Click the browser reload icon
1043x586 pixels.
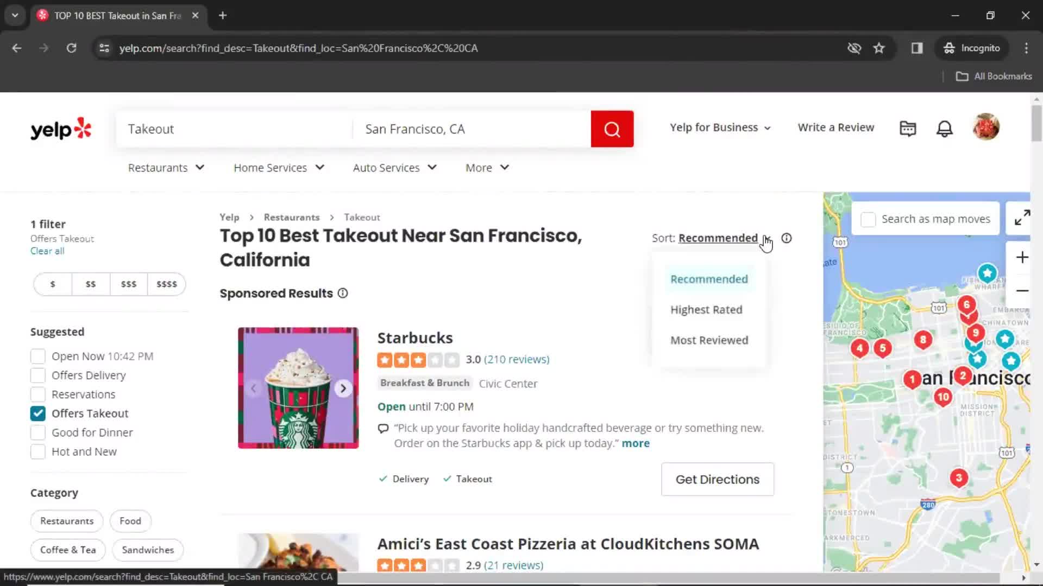coord(71,48)
